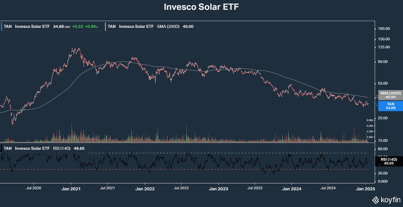Click the blue color bar on the TAN price legend
Viewport: 403px width, 207px height.
pyautogui.click(x=2, y=27)
